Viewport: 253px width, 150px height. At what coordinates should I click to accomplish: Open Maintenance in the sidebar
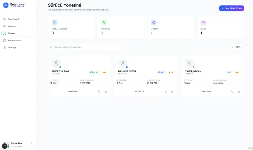[x=18, y=40]
